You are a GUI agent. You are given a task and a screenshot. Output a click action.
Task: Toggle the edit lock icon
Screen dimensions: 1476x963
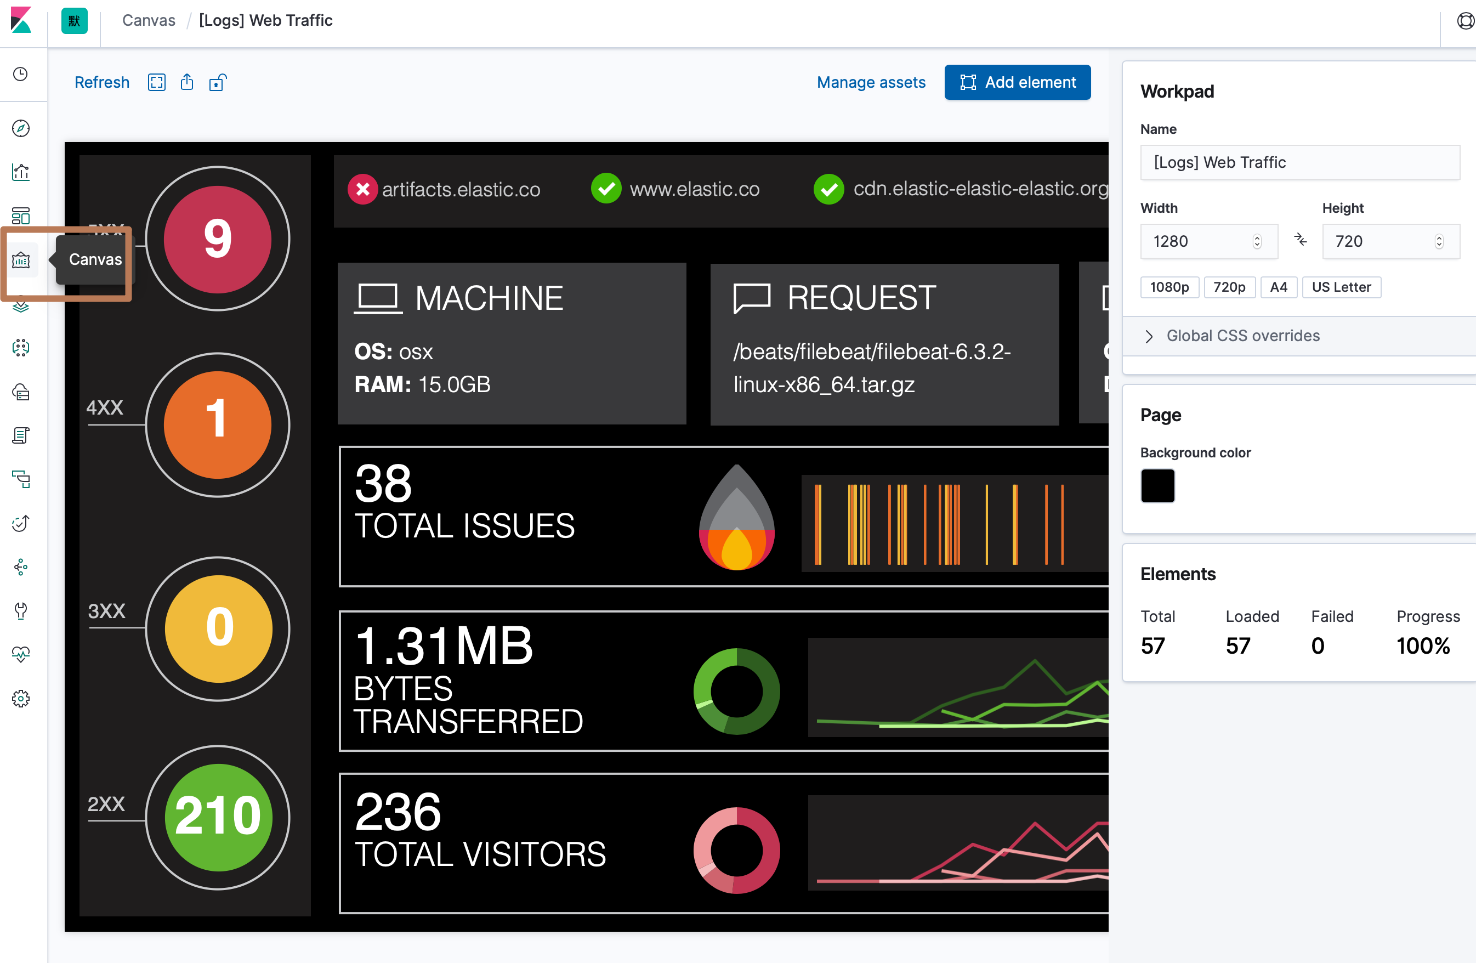217,82
